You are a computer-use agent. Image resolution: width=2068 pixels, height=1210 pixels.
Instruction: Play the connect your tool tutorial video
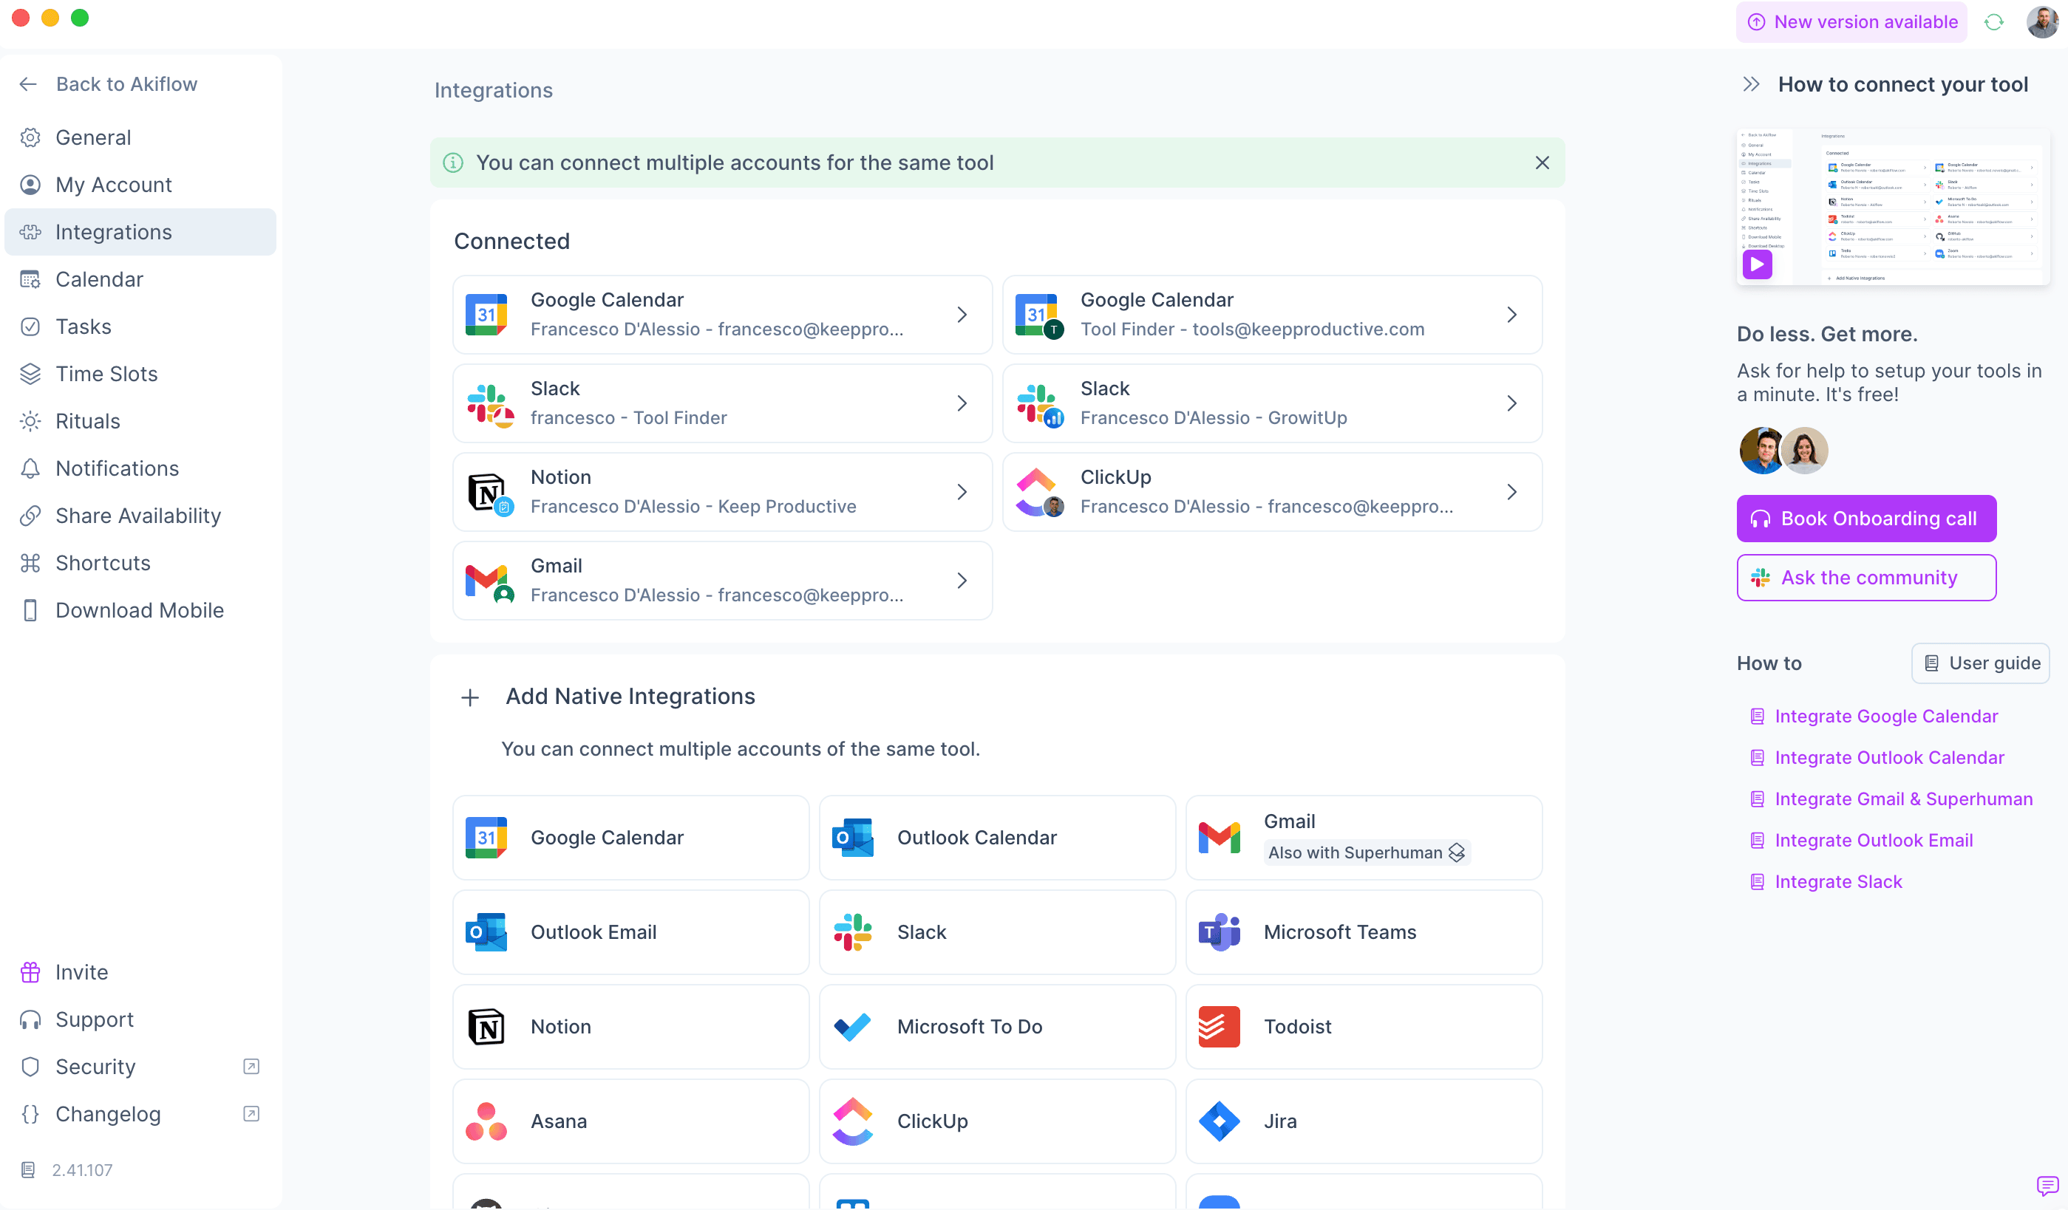pos(1757,264)
